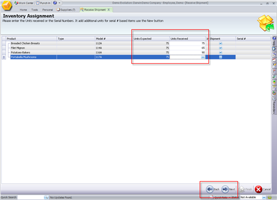Image resolution: width=277 pixels, height=200 pixels.
Task: Toggle In Shipment checkbox for Breaded Chicken Breasts
Action: coord(220,43)
